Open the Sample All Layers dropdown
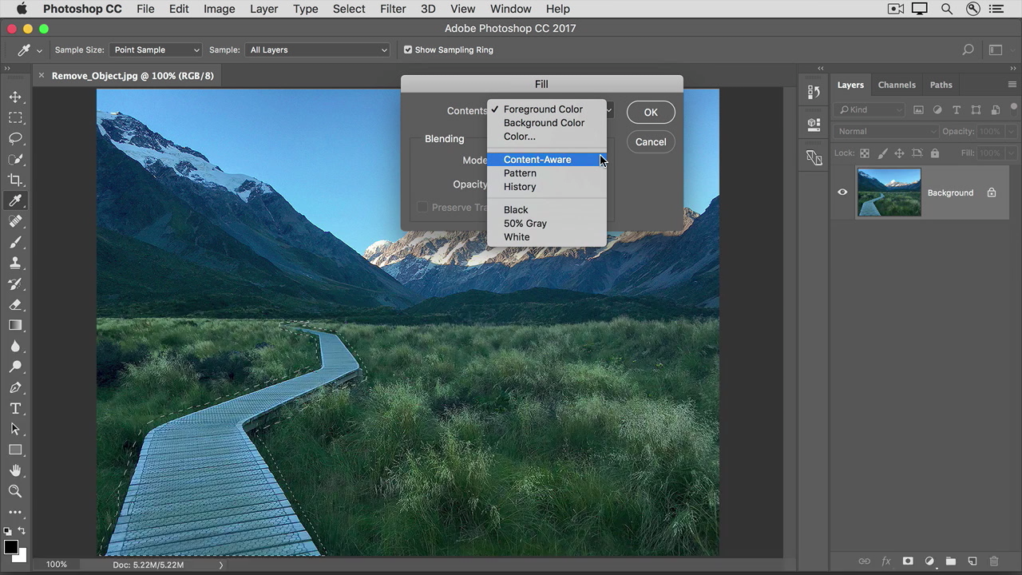The width and height of the screenshot is (1022, 575). tap(317, 50)
